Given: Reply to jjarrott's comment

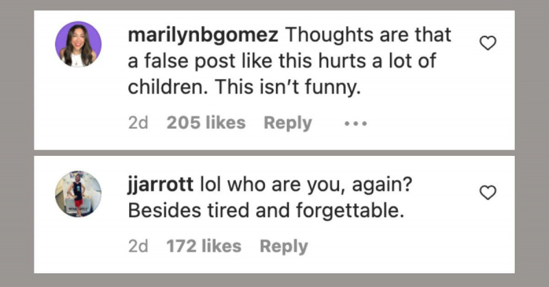Looking at the screenshot, I should click(284, 246).
